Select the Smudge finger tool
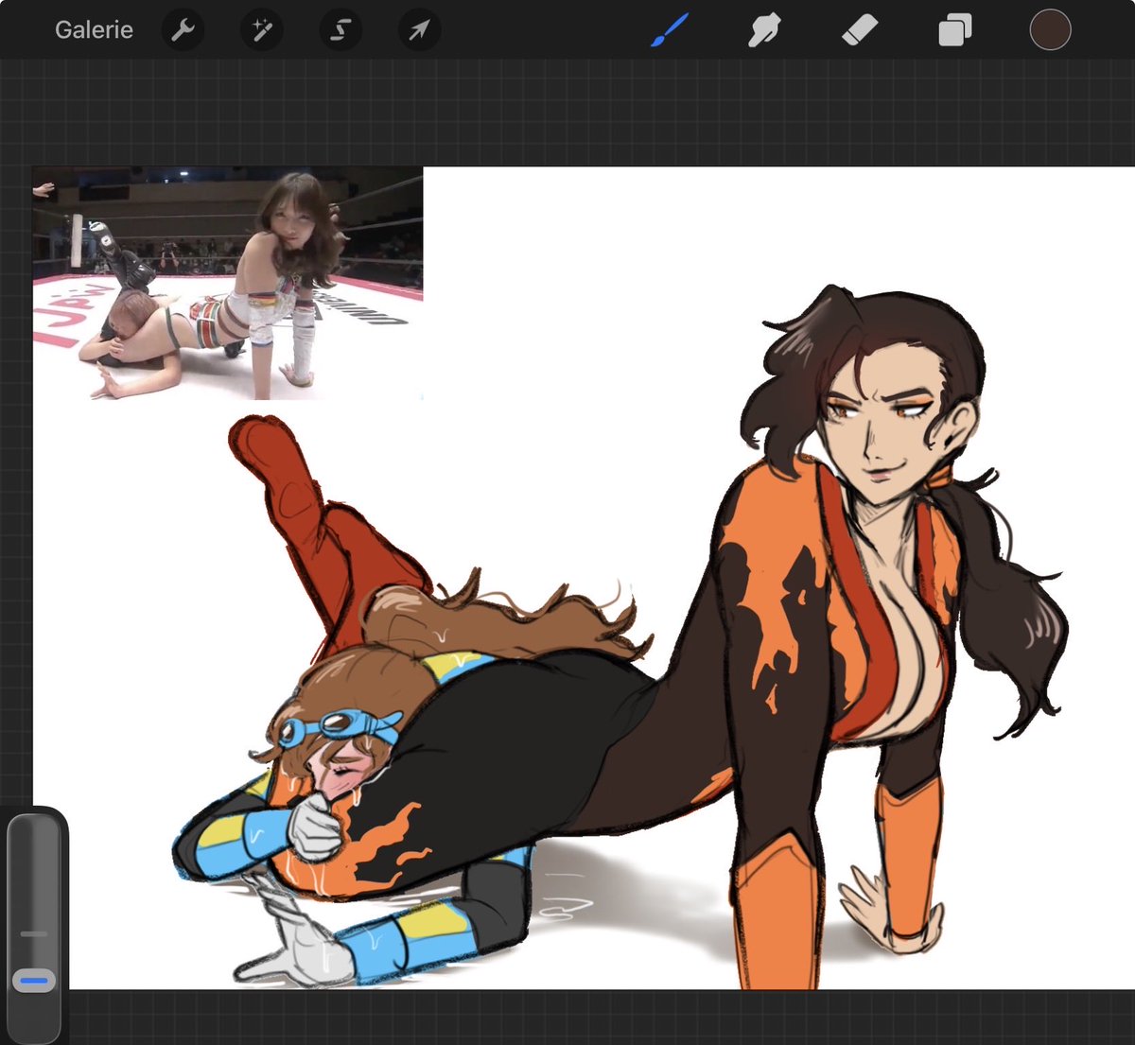 [764, 30]
